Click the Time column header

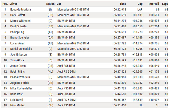click(123, 4)
